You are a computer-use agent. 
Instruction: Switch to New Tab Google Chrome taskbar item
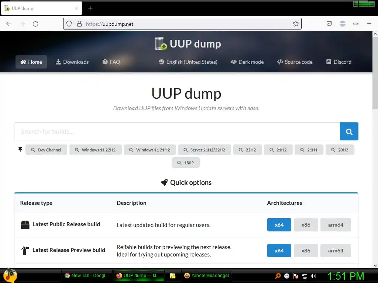point(87,276)
